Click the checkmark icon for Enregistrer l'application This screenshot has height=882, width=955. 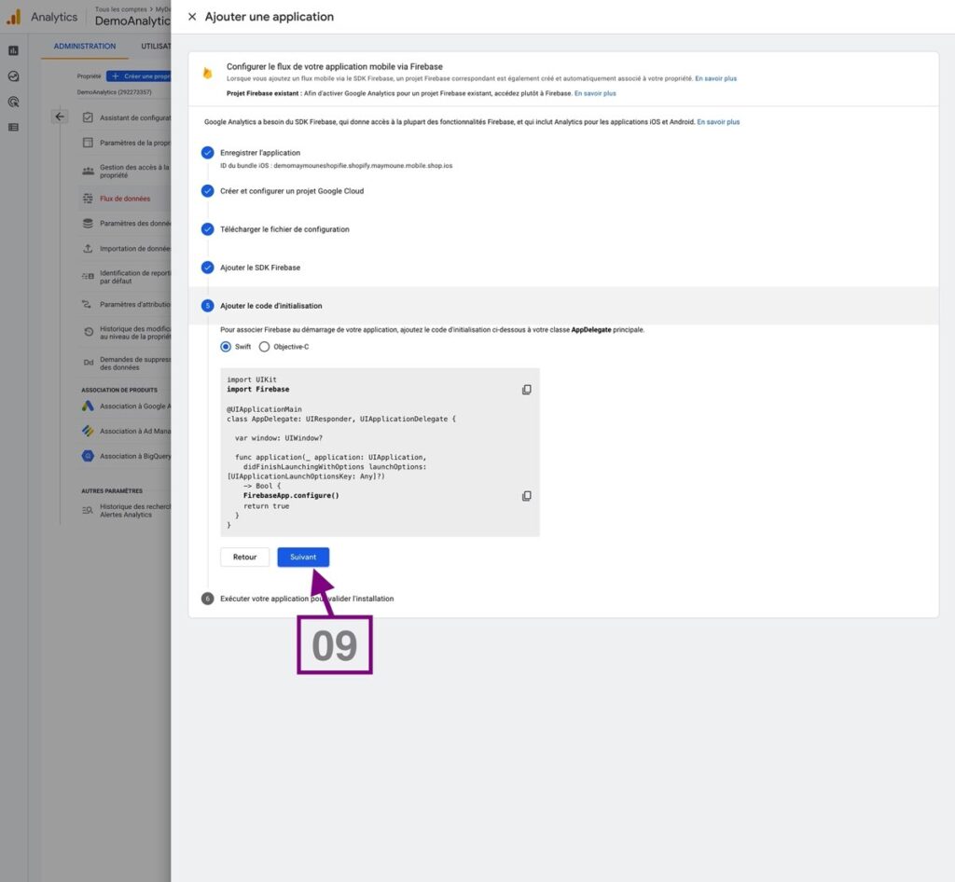(208, 152)
